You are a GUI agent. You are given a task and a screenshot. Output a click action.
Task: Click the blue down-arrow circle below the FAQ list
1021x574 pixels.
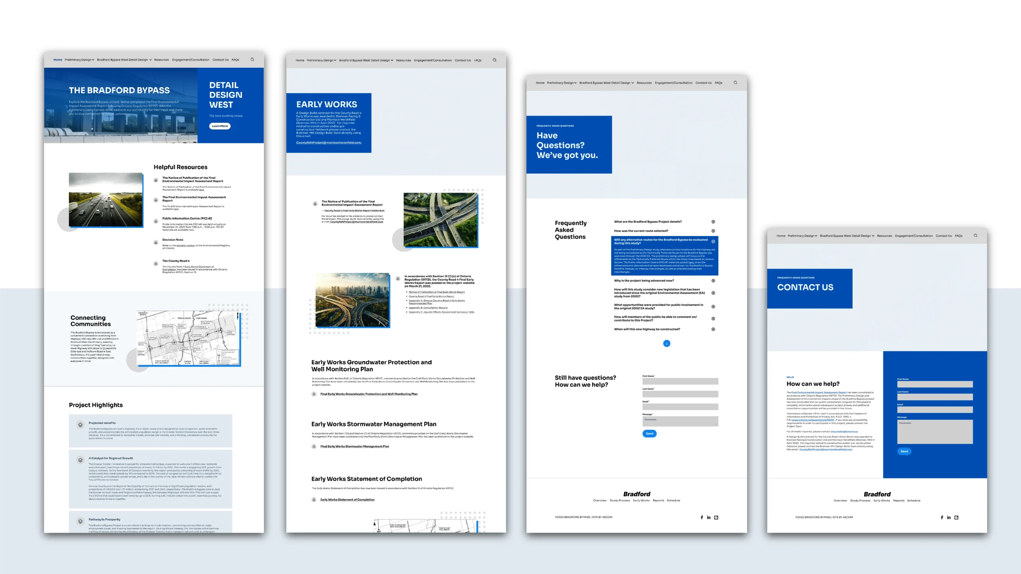tap(666, 343)
